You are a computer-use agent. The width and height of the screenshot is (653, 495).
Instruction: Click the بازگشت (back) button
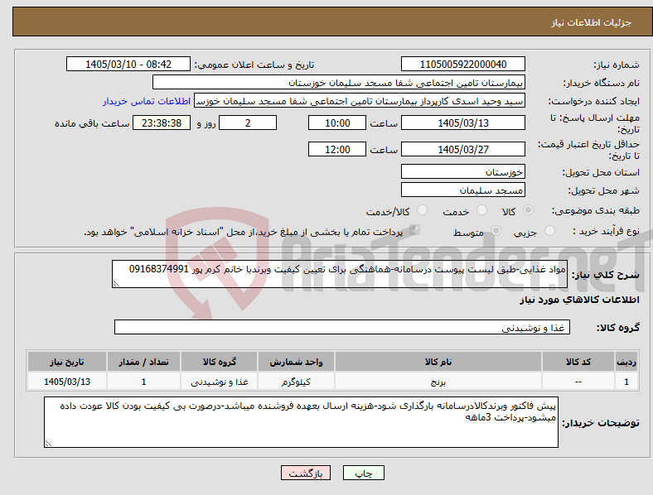(x=306, y=473)
